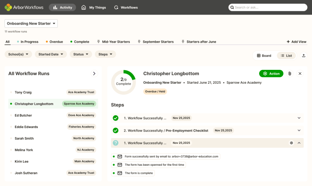Click the Fisheries Academy tag

click(x=81, y=127)
